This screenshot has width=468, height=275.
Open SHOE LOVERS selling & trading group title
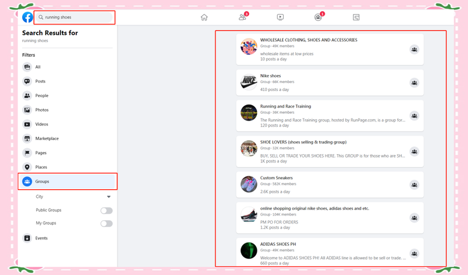coord(303,142)
